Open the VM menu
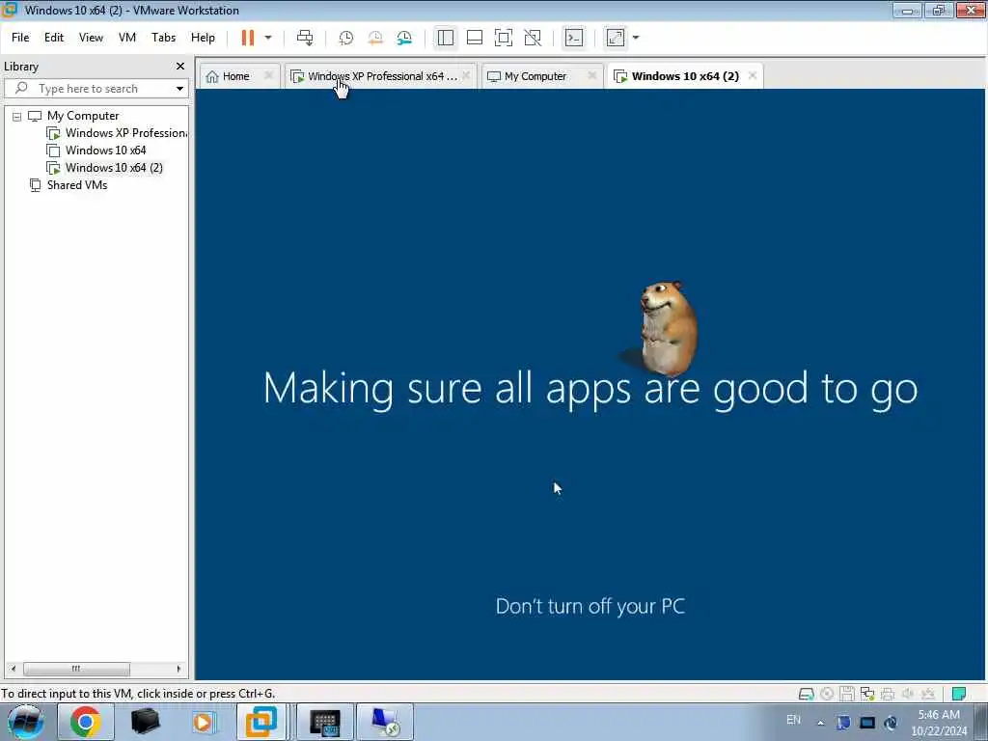 point(127,38)
